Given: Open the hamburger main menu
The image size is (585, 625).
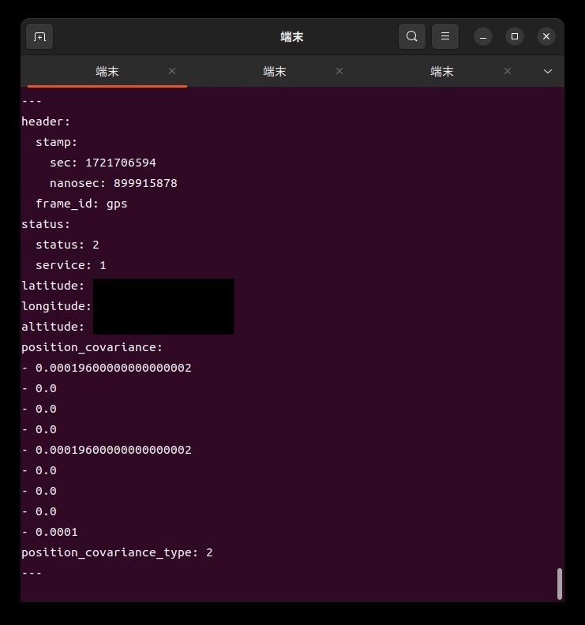Looking at the screenshot, I should [x=445, y=36].
